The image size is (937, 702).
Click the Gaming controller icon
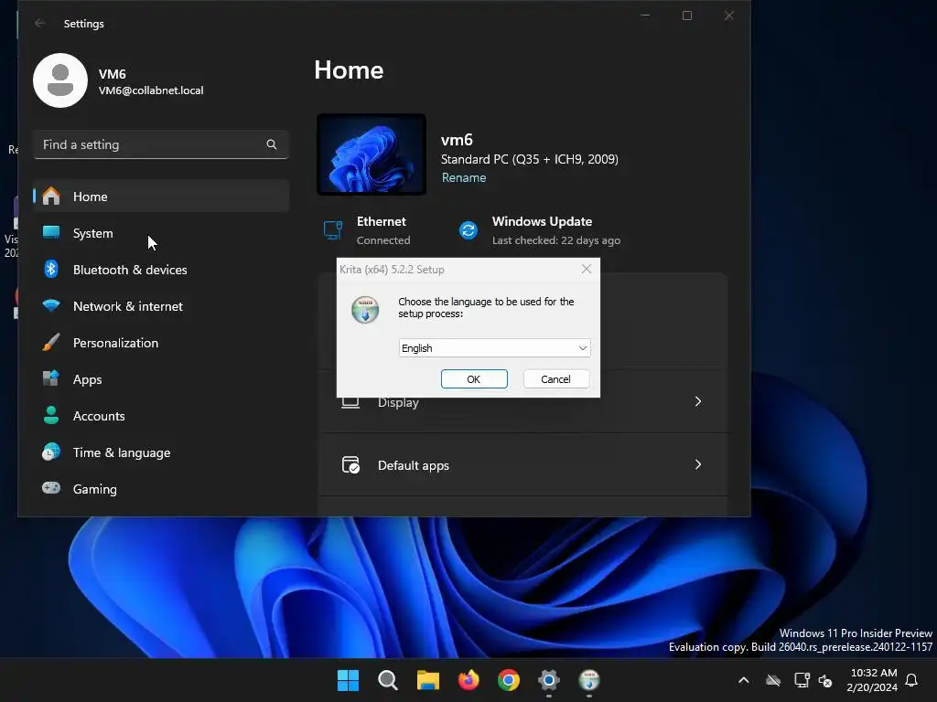[x=51, y=488]
